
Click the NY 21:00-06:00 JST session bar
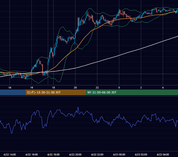coord(132,92)
